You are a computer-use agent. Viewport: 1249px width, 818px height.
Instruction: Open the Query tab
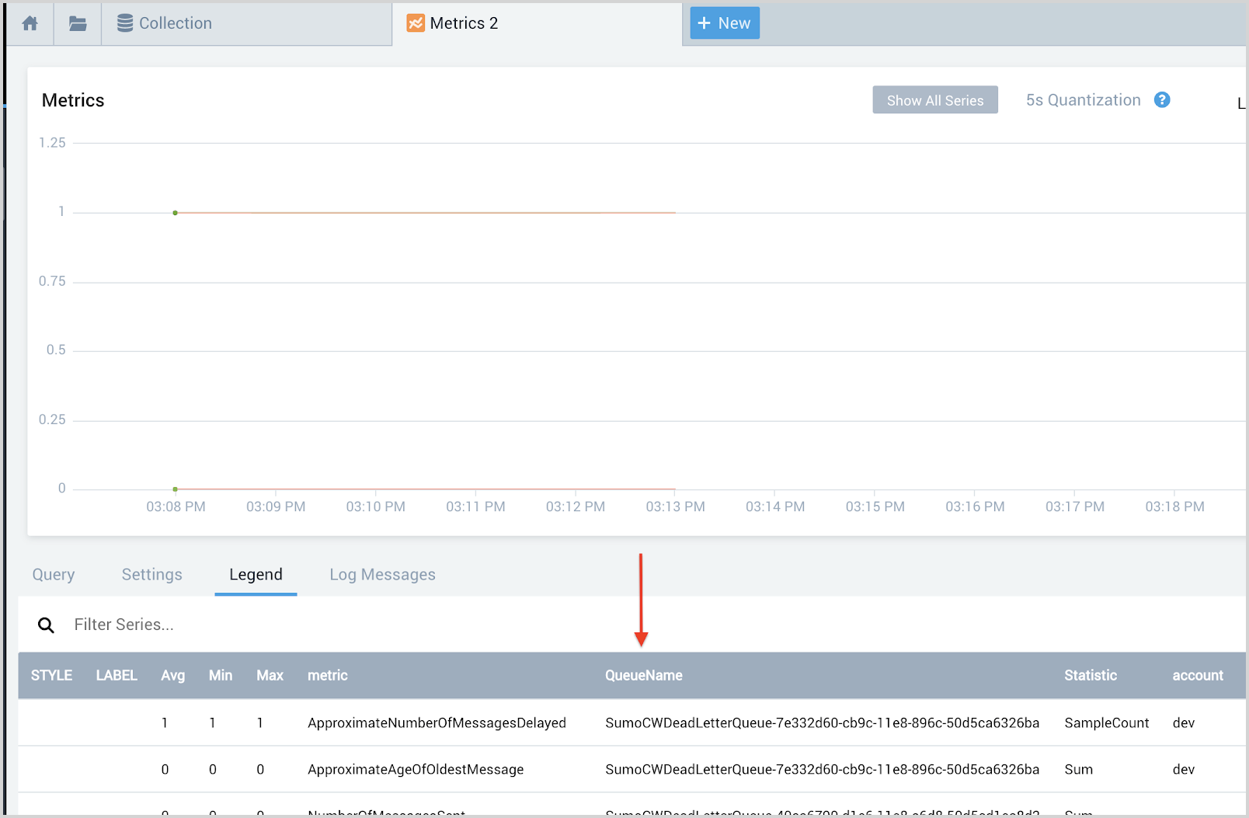click(53, 574)
